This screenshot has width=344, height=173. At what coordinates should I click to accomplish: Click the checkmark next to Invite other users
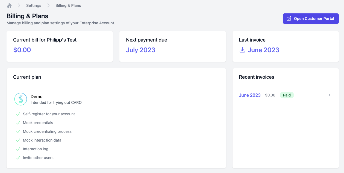(x=18, y=157)
